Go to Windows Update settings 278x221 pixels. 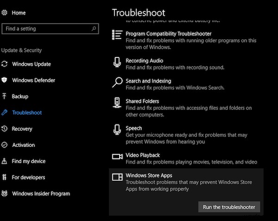[32, 64]
